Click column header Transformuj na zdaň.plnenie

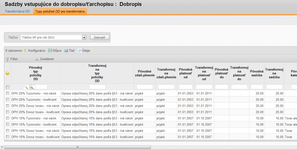point(166,73)
